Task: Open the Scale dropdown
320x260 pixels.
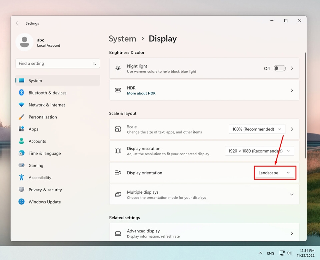Action: pyautogui.click(x=257, y=129)
